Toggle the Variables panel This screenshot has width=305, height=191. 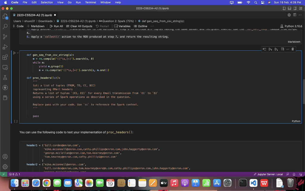pyautogui.click(x=122, y=26)
